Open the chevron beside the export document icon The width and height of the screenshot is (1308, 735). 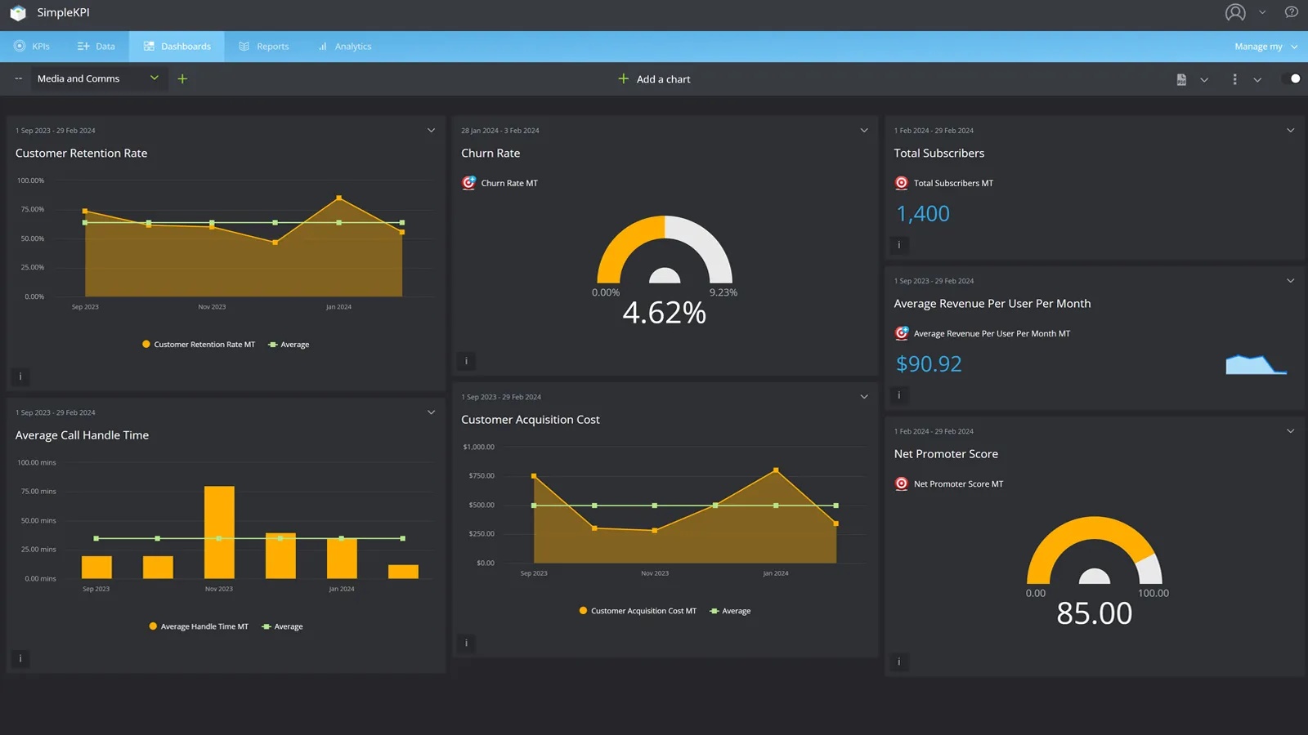[1204, 80]
